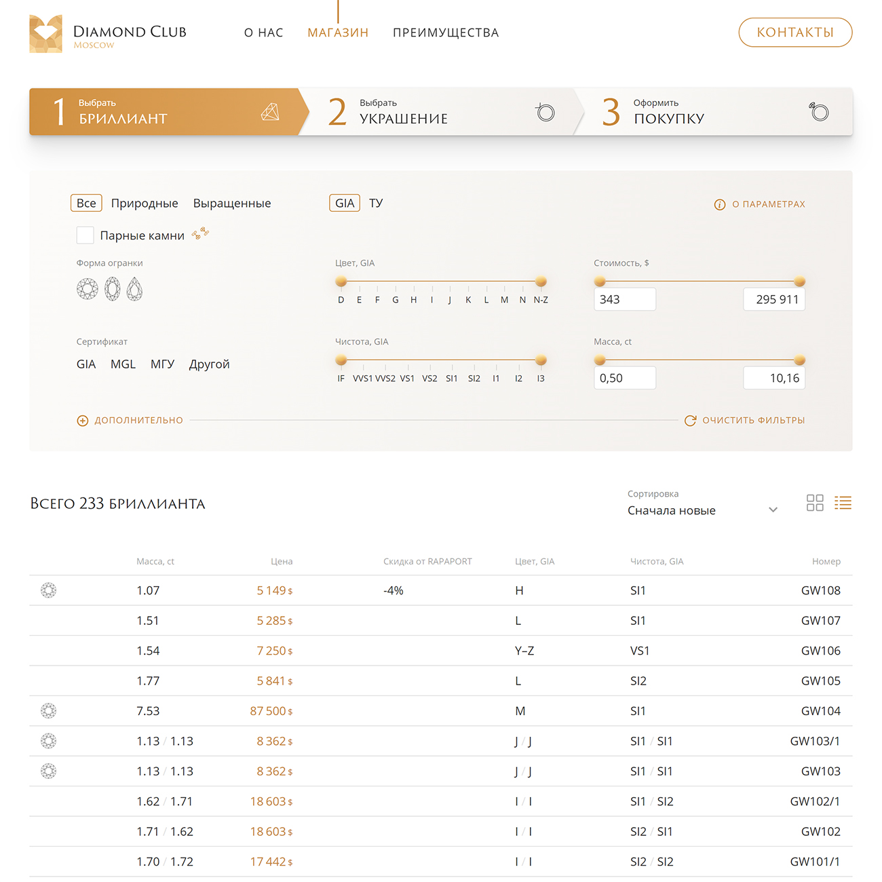The image size is (882, 882).
Task: Select the Природные filter option
Action: 145,203
